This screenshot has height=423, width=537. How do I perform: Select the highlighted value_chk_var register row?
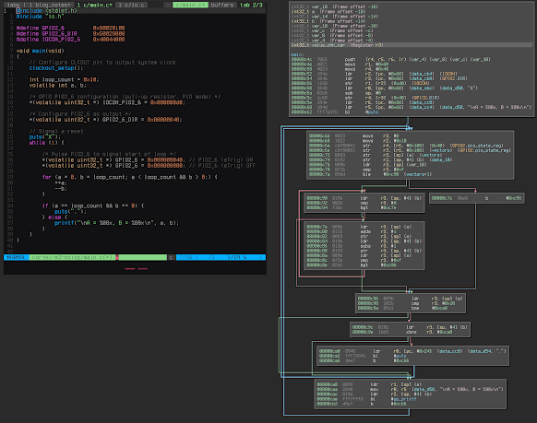(412, 45)
